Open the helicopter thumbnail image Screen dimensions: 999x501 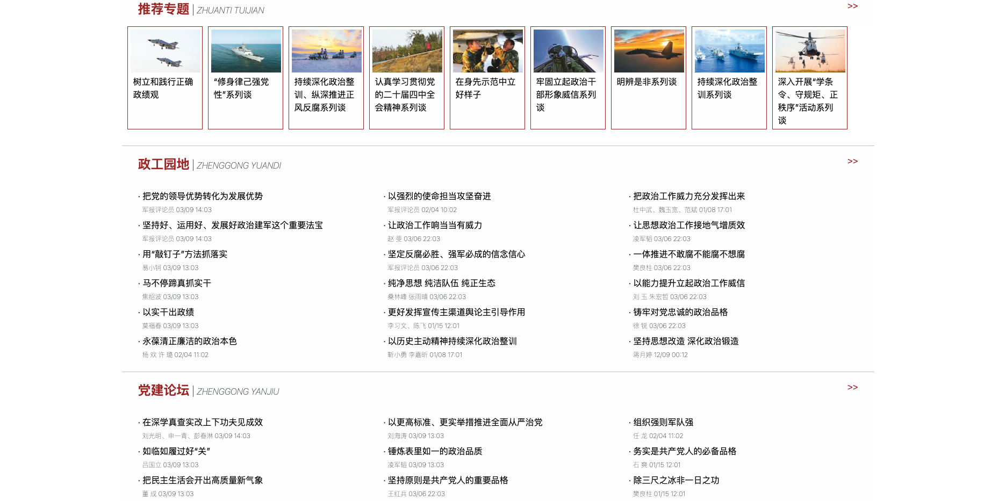[810, 51]
